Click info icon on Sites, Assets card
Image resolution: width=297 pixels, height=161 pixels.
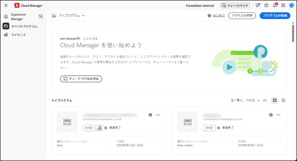click(x=271, y=115)
